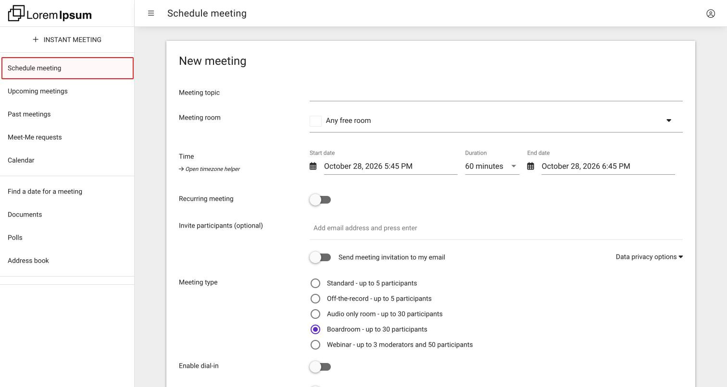
Task: Click the "Invite participants (optional)" label
Action: click(x=221, y=226)
